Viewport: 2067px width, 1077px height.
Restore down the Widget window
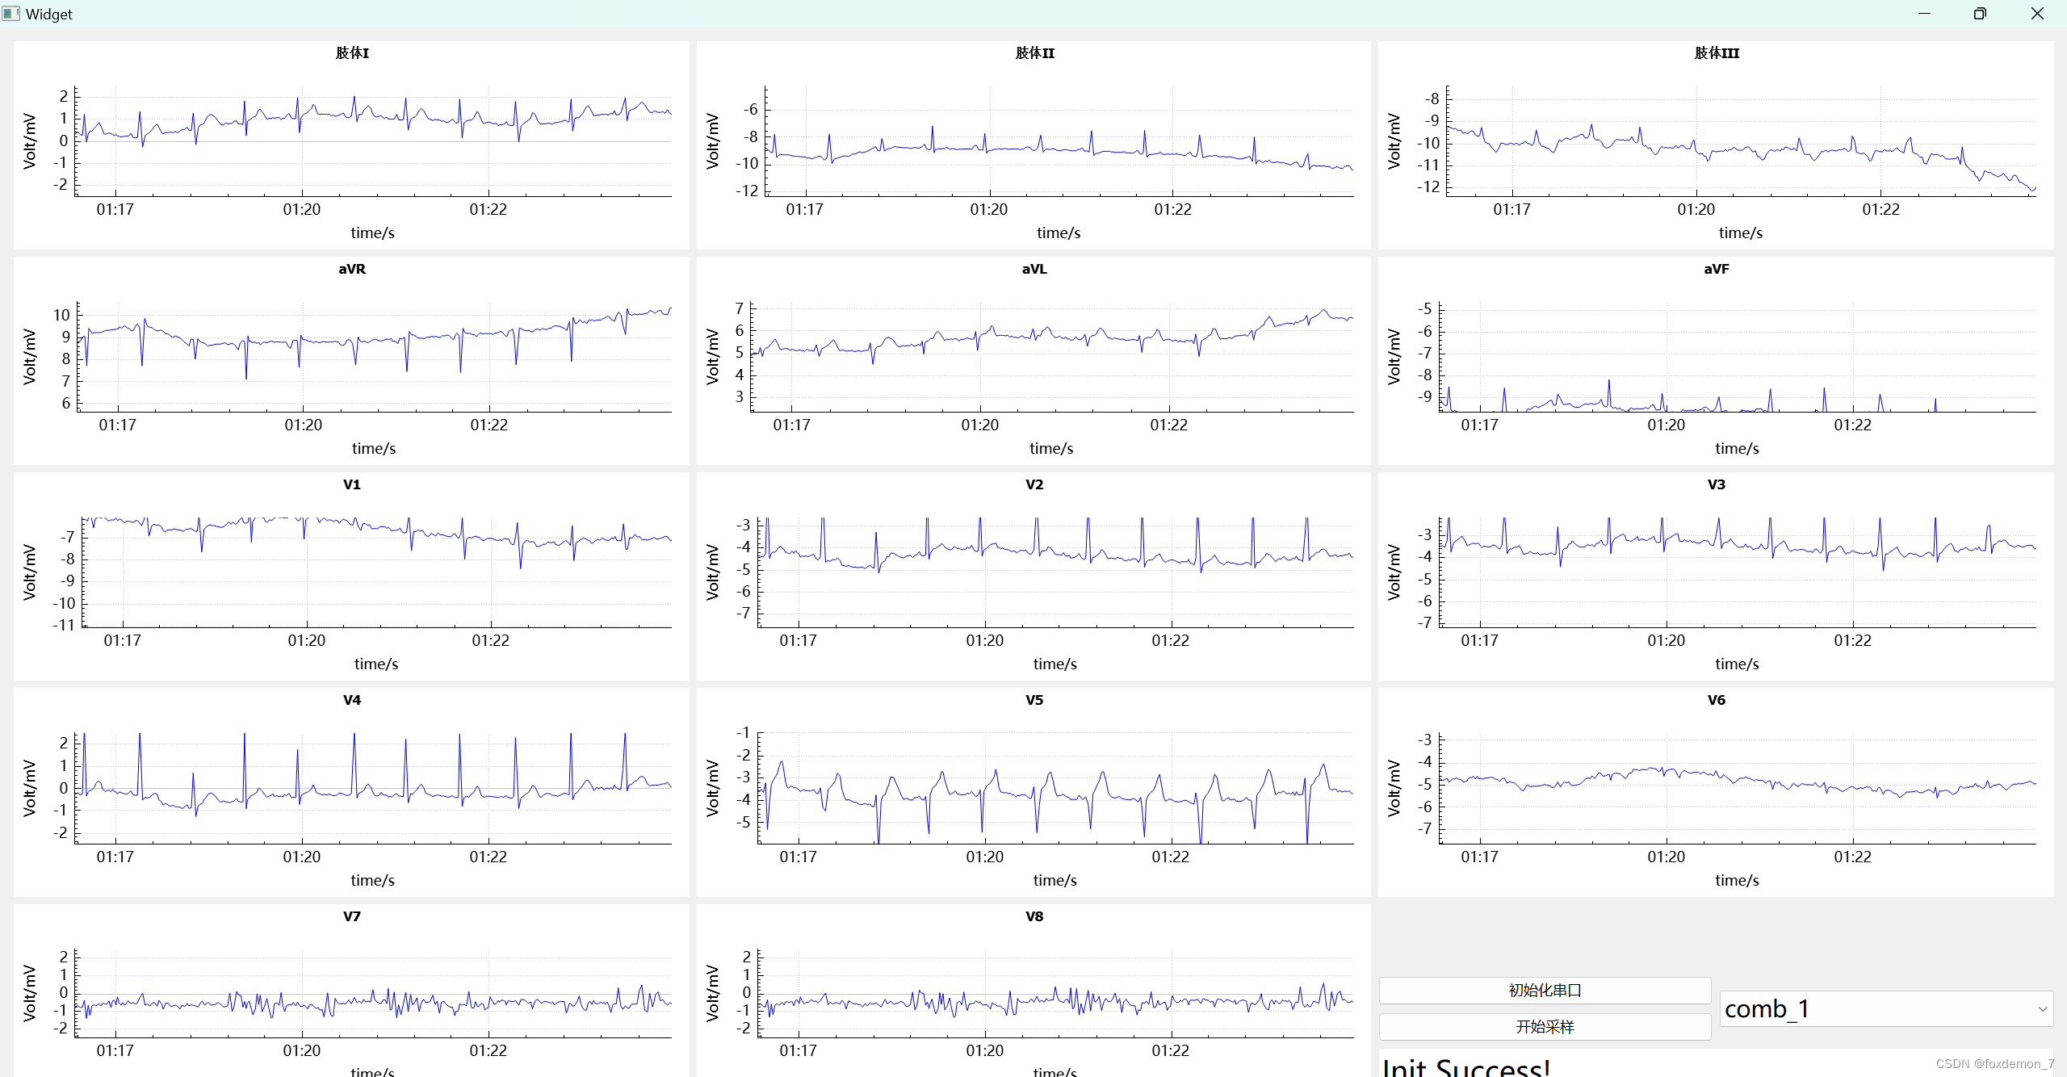click(x=1980, y=14)
